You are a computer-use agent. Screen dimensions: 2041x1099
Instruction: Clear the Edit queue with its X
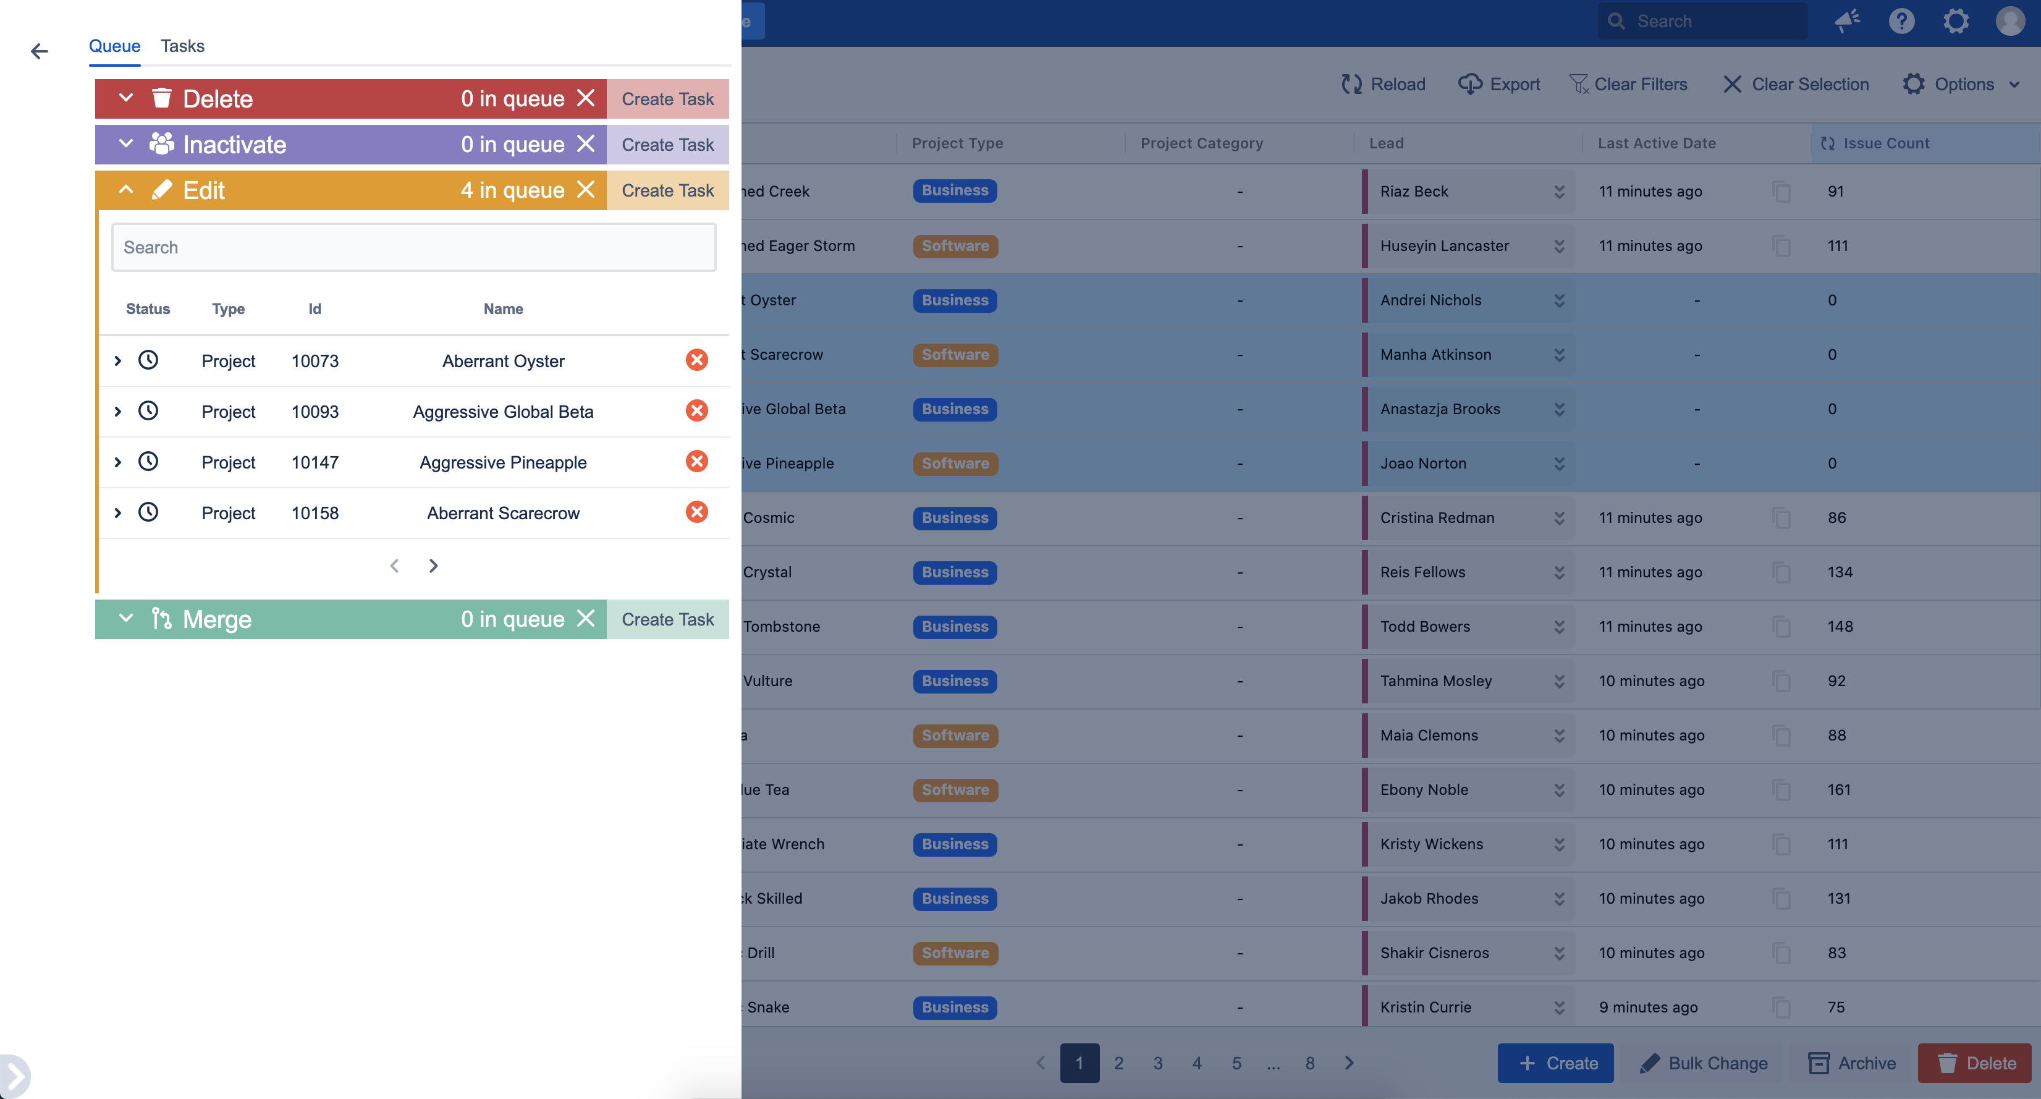(x=586, y=190)
